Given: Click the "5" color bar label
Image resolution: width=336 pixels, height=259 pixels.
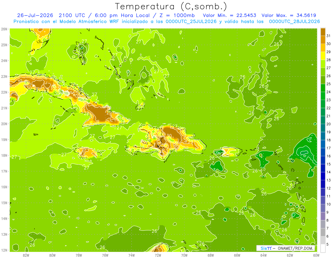Looking at the screenshot, I should (328, 244).
